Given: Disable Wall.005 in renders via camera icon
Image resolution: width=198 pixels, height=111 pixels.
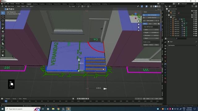Looking at the screenshot, I should [196, 30].
